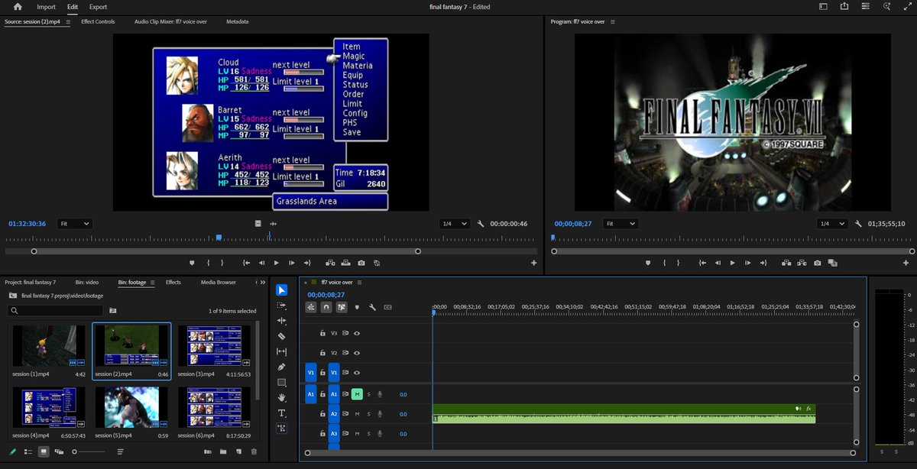Select the Track Select Forward tool
Image resolution: width=917 pixels, height=469 pixels.
point(281,306)
